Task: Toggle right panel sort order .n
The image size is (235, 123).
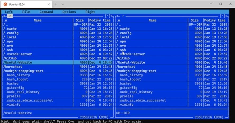Action: click(118, 20)
